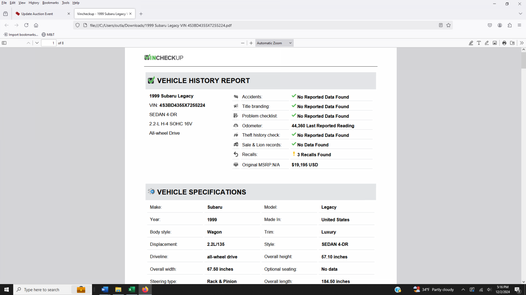Open Firefox application menu
The image size is (526, 295).
point(519,25)
